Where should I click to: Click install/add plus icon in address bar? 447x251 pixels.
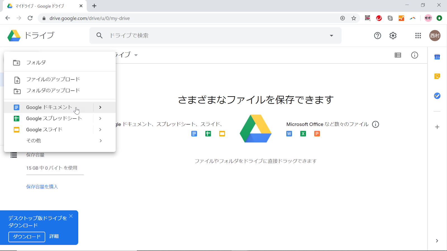(x=343, y=18)
